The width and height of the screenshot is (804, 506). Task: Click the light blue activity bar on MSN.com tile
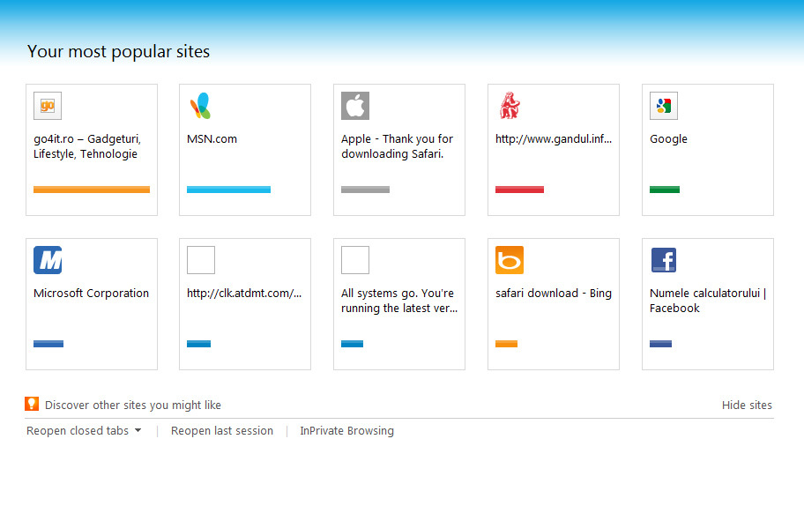click(228, 190)
